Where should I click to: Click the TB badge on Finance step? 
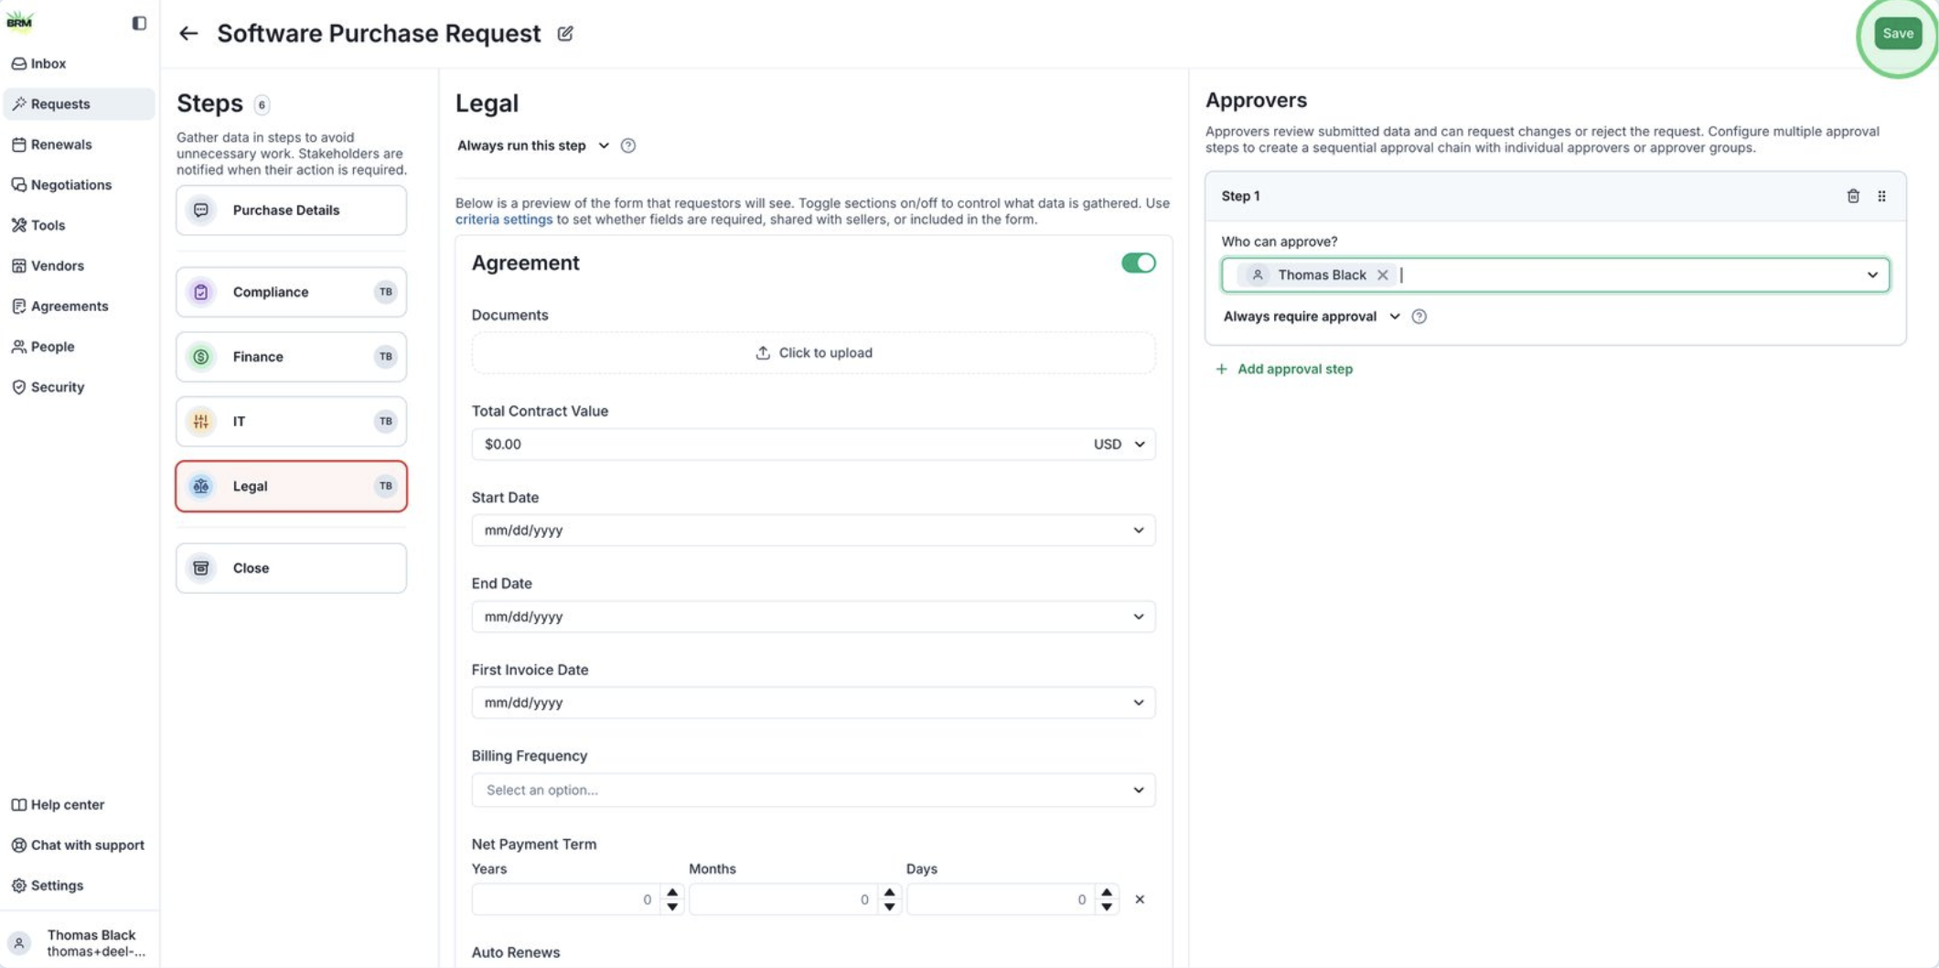386,357
